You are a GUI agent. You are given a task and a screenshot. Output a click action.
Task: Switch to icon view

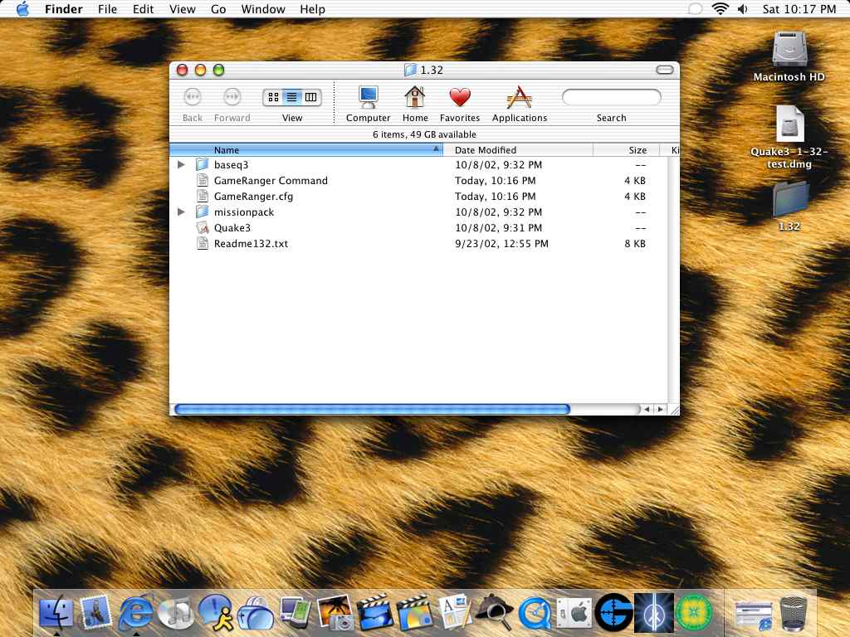pos(274,97)
